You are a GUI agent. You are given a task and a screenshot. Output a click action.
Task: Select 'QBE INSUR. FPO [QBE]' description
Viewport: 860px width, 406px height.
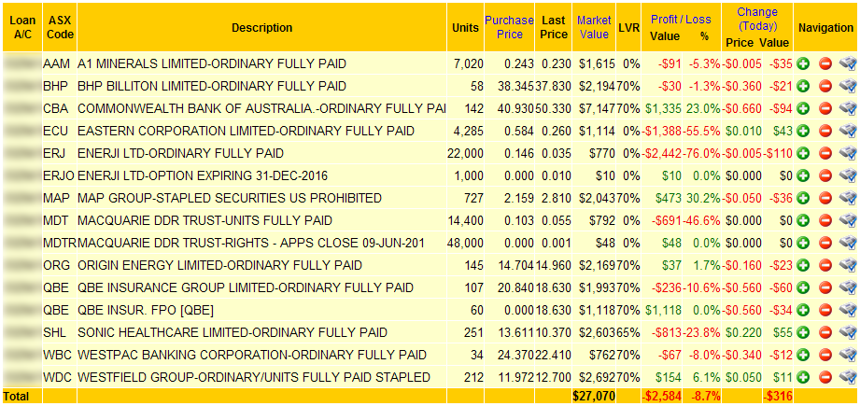click(x=146, y=310)
